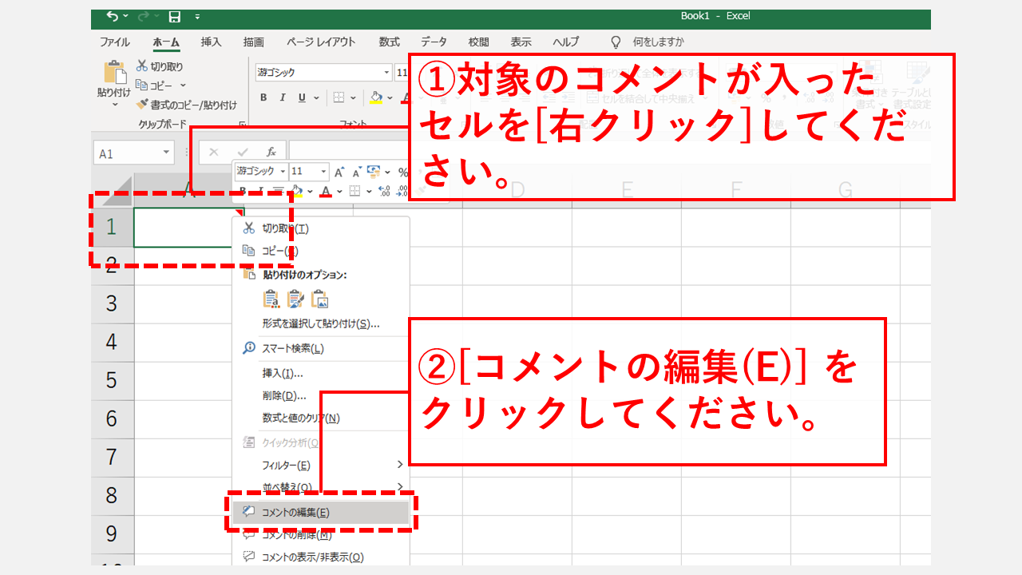
Task: Choose 'スマート検索(L)' in context menu
Action: click(292, 349)
